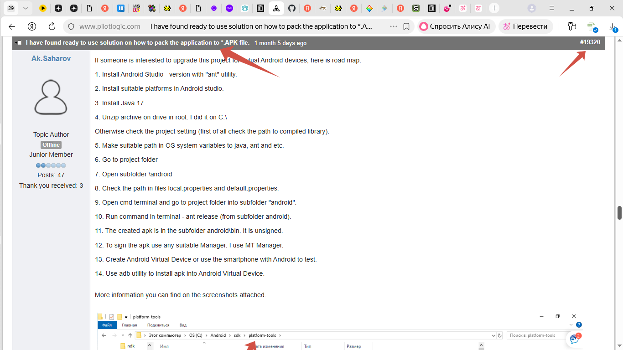Open the Yandex home button
Viewport: 623px width, 350px height.
coord(32,26)
